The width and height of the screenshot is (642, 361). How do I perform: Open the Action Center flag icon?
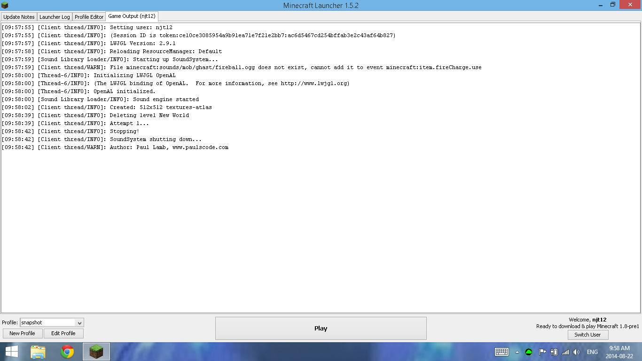(542, 352)
